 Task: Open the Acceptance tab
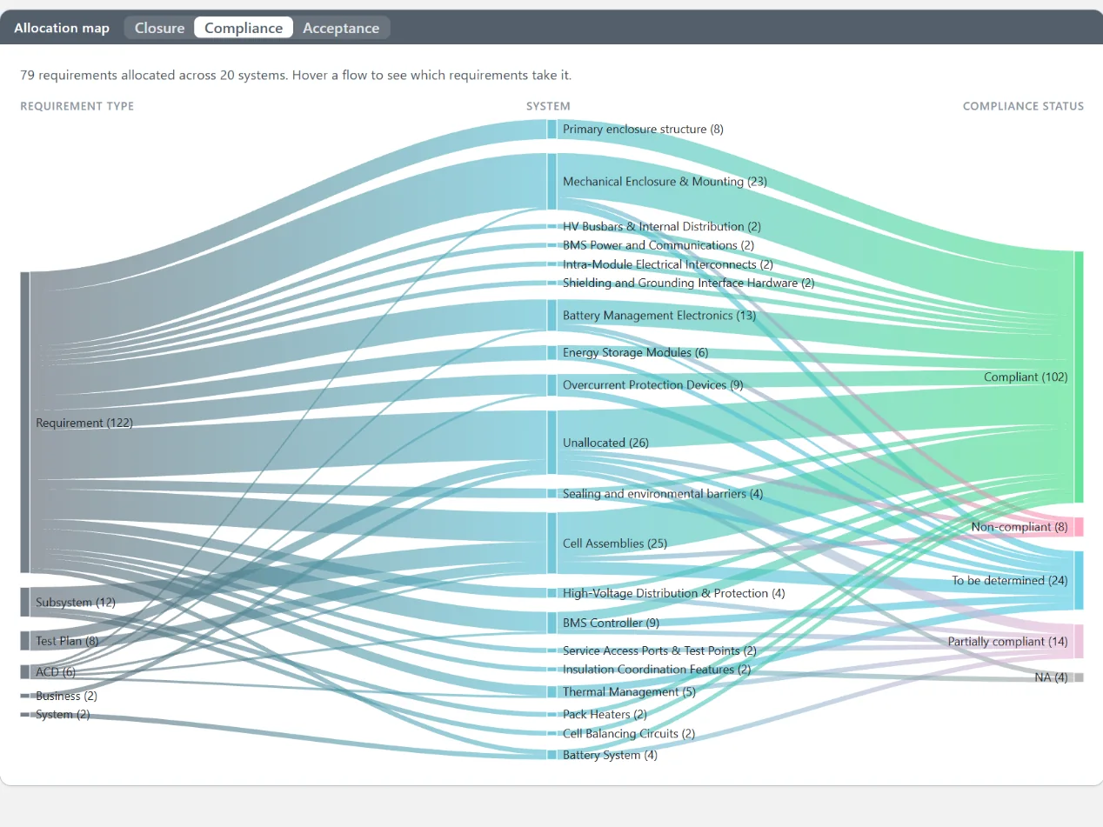pyautogui.click(x=341, y=28)
